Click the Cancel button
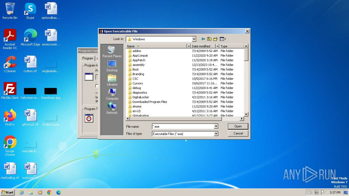 [238, 133]
